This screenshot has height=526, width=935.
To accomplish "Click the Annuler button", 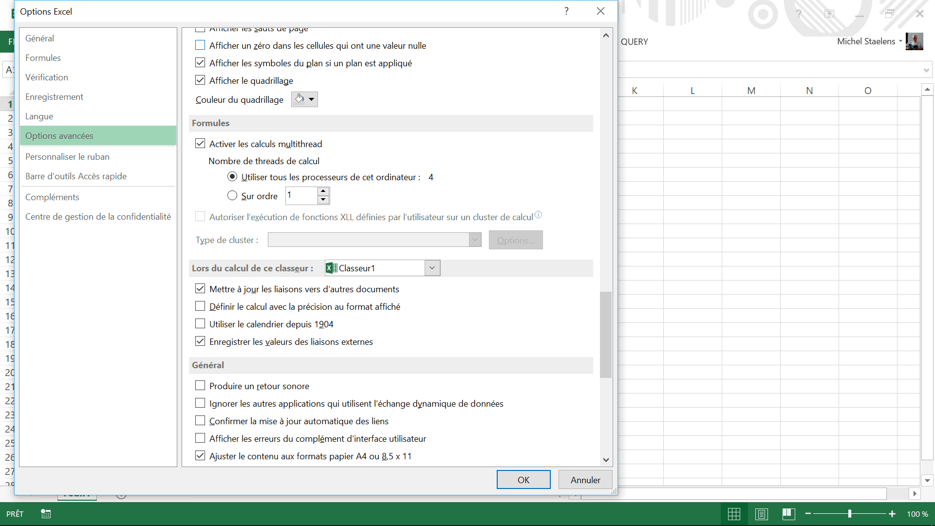I will [585, 480].
